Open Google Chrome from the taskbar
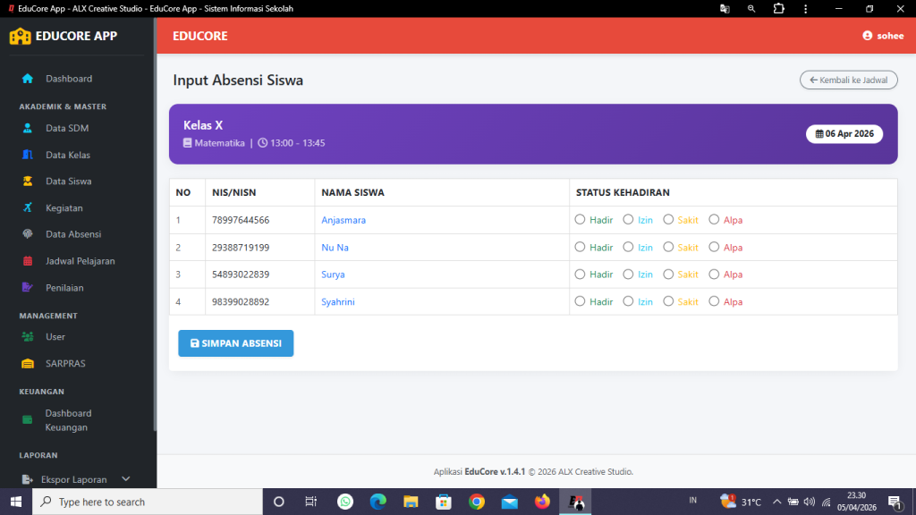The image size is (916, 515). [x=477, y=502]
